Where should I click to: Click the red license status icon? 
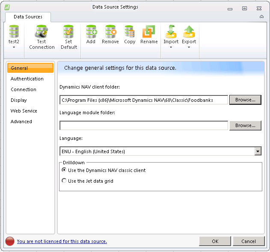tap(10, 241)
